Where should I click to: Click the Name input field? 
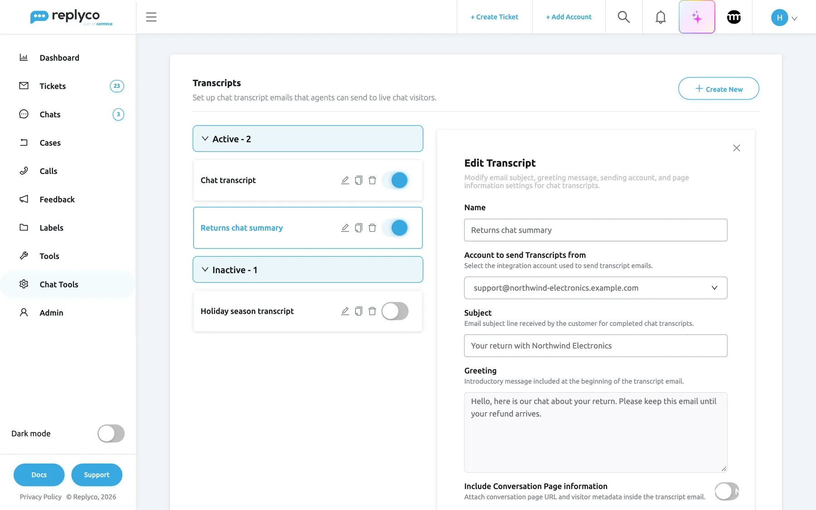(x=596, y=230)
